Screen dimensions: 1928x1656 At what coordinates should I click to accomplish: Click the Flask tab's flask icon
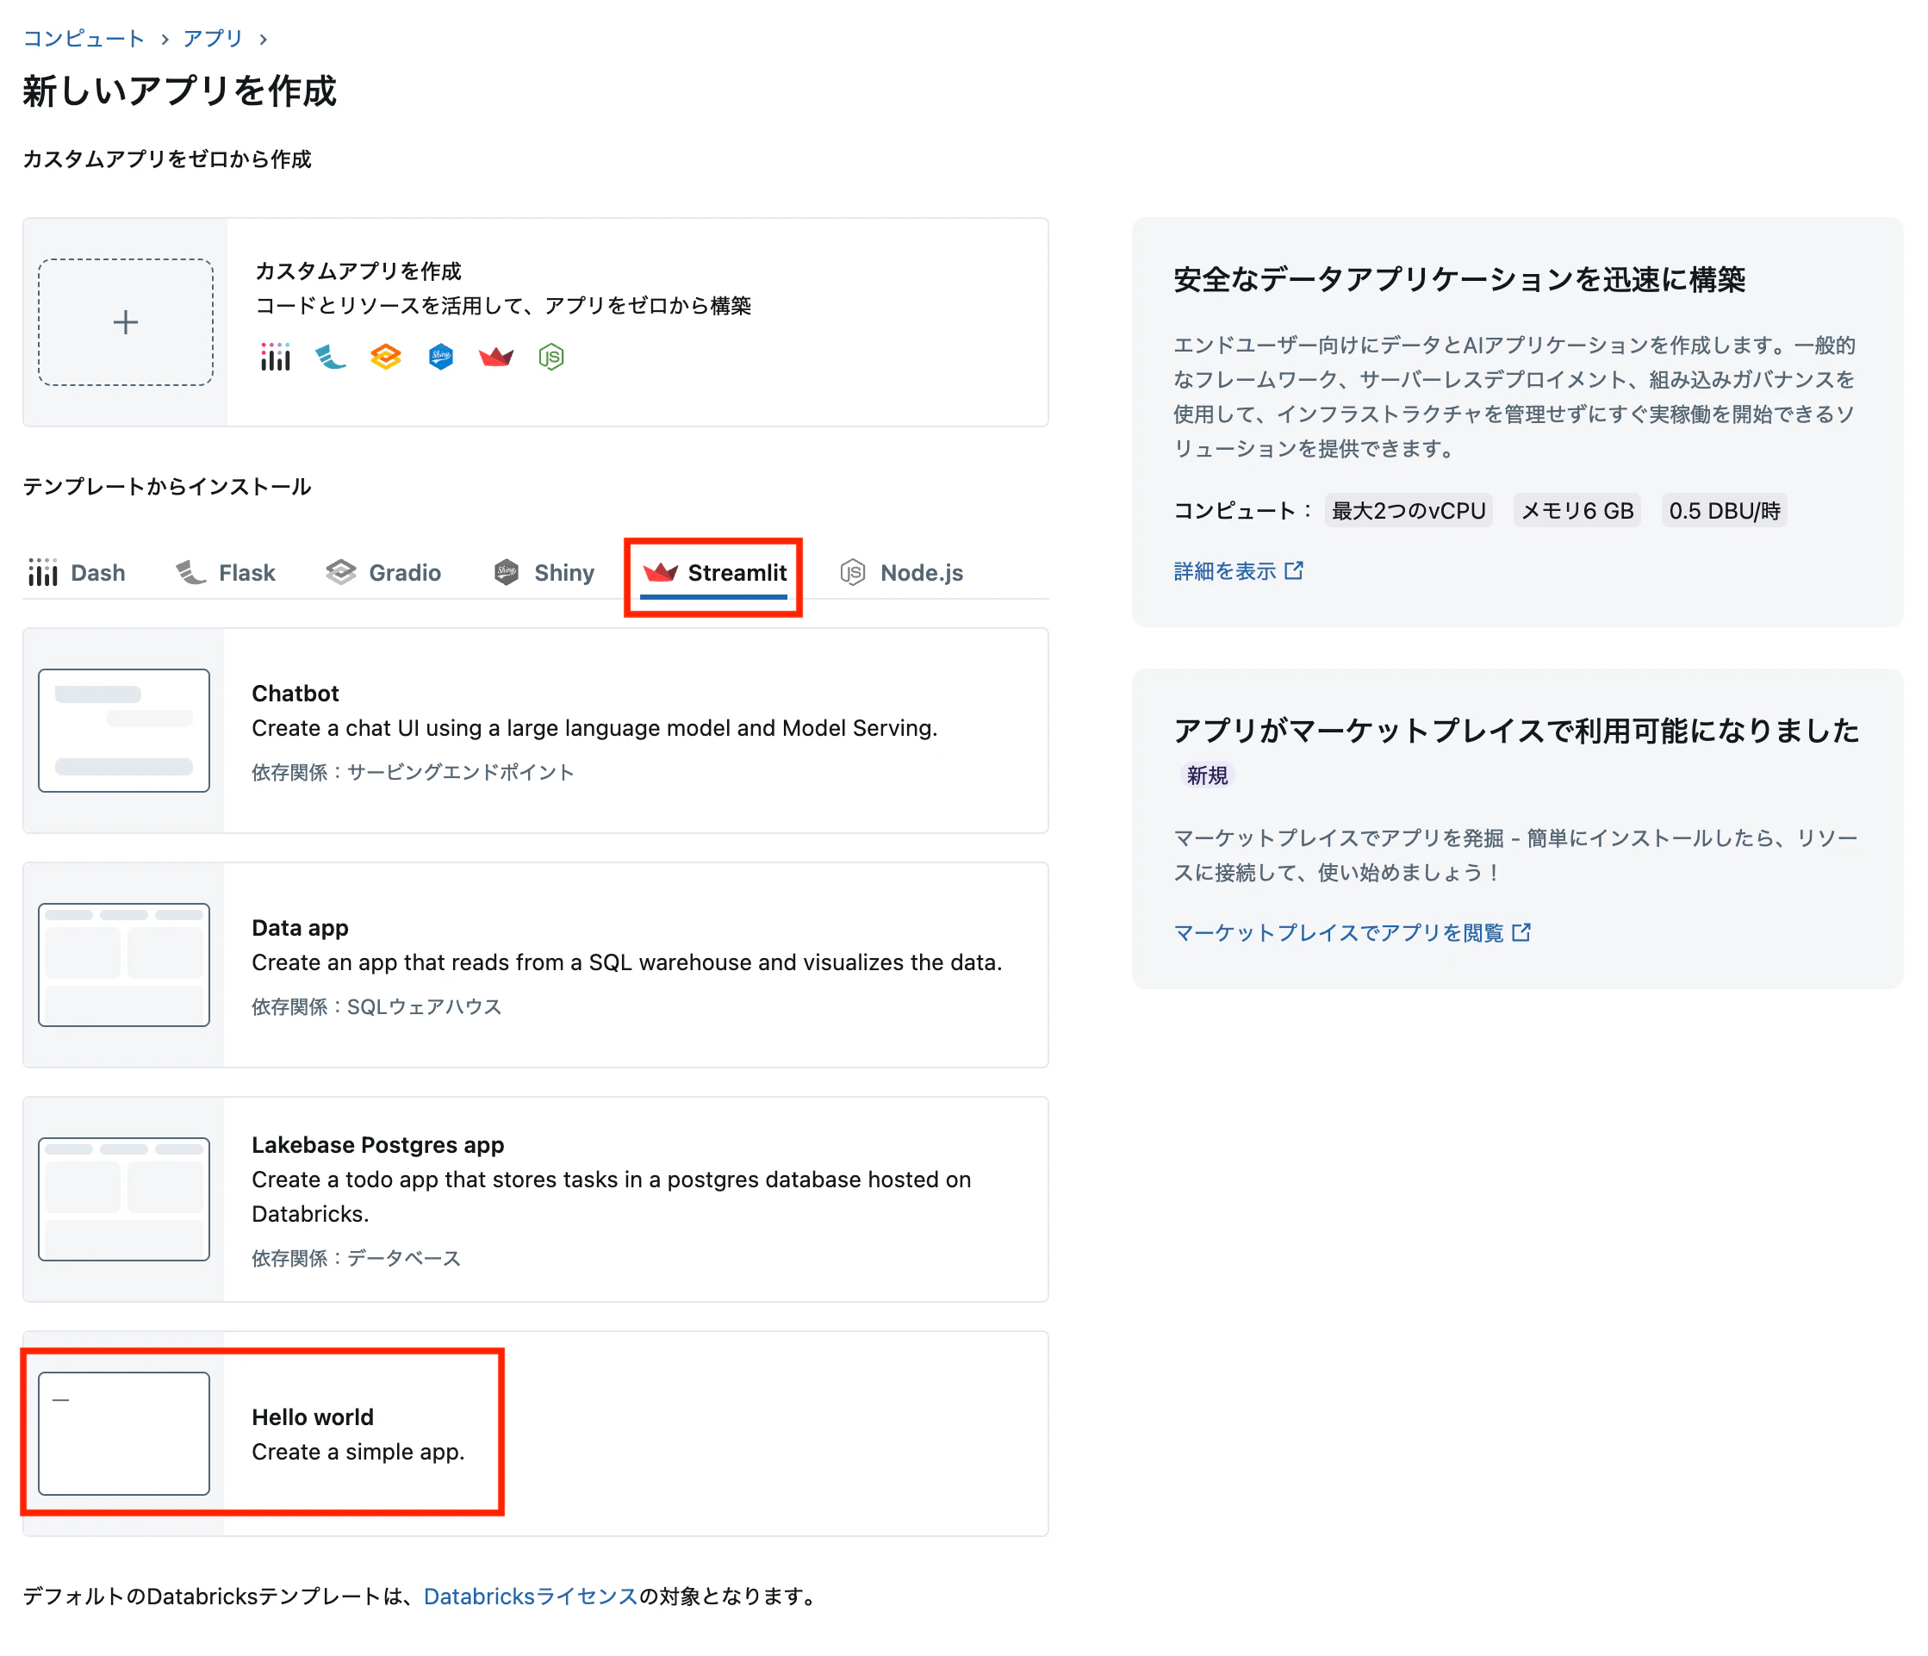[190, 572]
